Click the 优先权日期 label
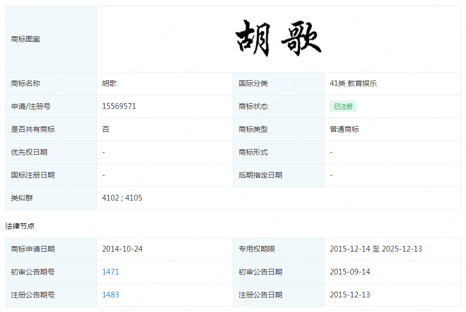466x312 pixels. [x=29, y=152]
